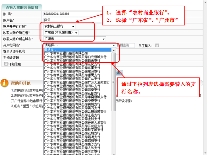
Task: Open the 收款人账户所在省 dropdown showing 广东省
Action: (61, 33)
